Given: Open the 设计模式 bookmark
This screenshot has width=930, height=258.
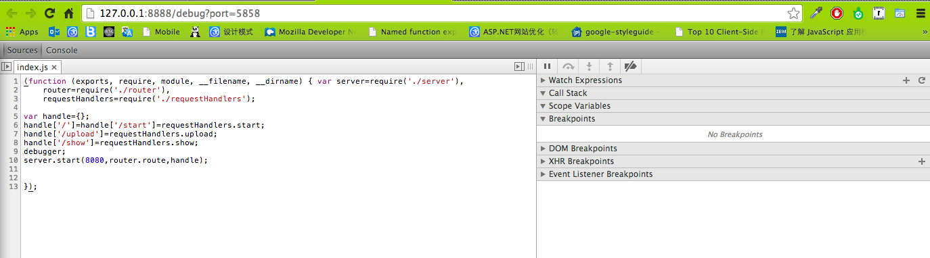Looking at the screenshot, I should [x=231, y=32].
